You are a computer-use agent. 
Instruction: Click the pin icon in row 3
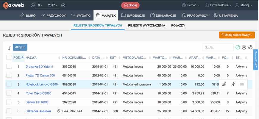point(233,84)
